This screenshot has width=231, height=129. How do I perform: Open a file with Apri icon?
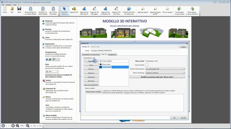(12, 10)
